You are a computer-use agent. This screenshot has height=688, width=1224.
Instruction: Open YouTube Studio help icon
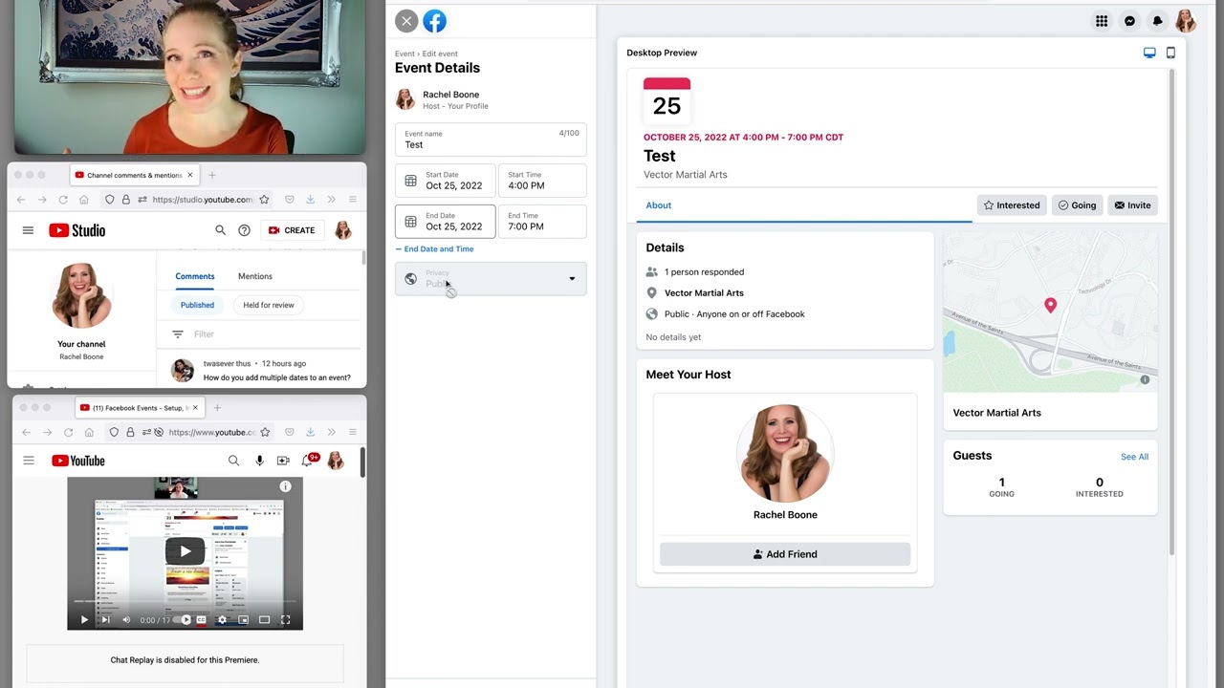coord(244,230)
